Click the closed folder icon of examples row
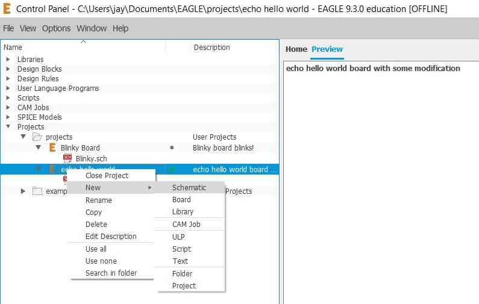 point(37,191)
